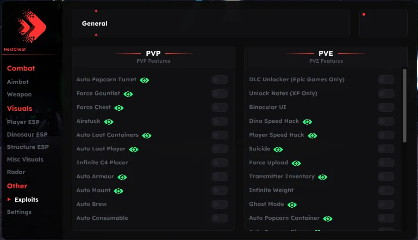
Task: Enable the Binocular UI toggle
Action: (386, 108)
